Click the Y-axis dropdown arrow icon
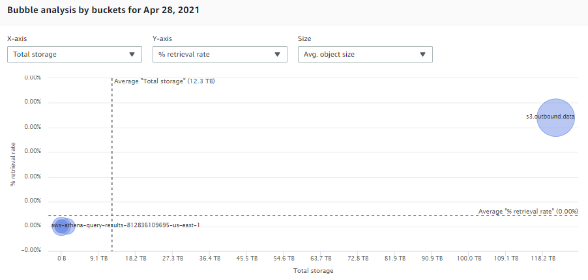Image resolution: width=588 pixels, height=280 pixels. pyautogui.click(x=277, y=54)
